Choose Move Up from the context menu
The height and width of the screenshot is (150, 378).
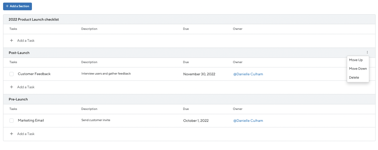tap(356, 60)
